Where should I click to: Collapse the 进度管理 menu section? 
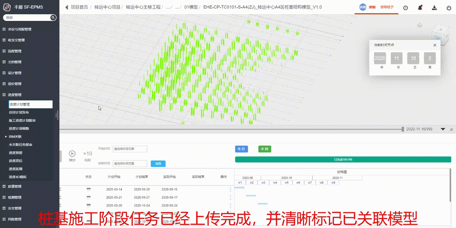tap(15, 95)
